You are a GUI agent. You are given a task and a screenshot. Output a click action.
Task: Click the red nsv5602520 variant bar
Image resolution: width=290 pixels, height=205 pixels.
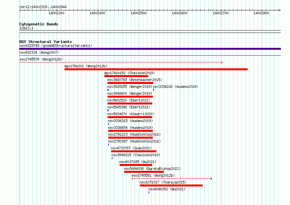130,103
